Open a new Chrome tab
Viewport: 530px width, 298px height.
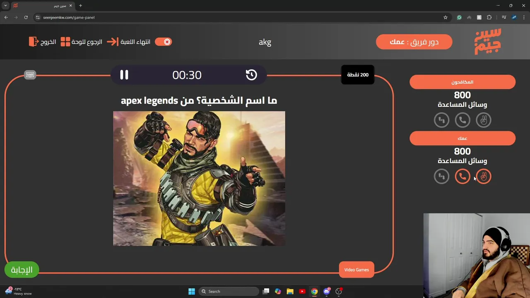[x=80, y=6]
